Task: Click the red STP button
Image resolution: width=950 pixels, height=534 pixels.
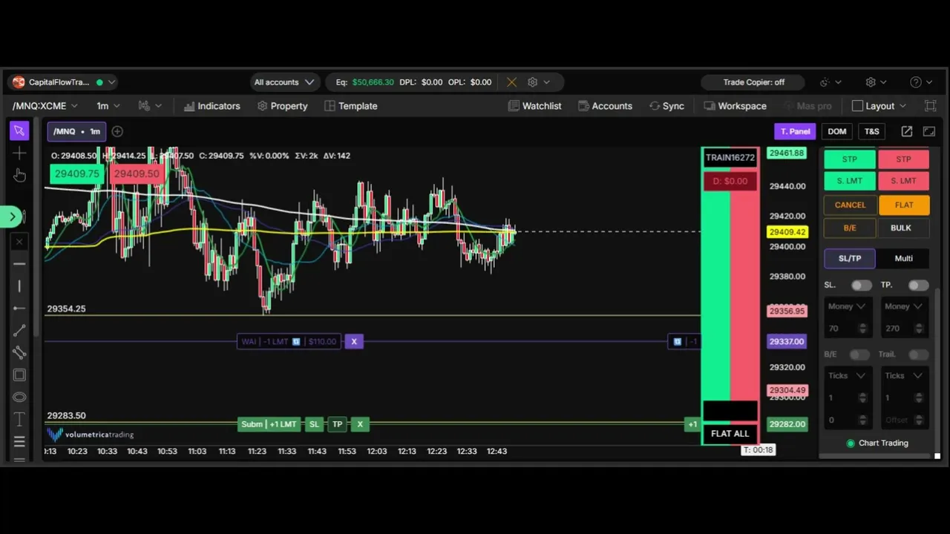Action: click(903, 159)
